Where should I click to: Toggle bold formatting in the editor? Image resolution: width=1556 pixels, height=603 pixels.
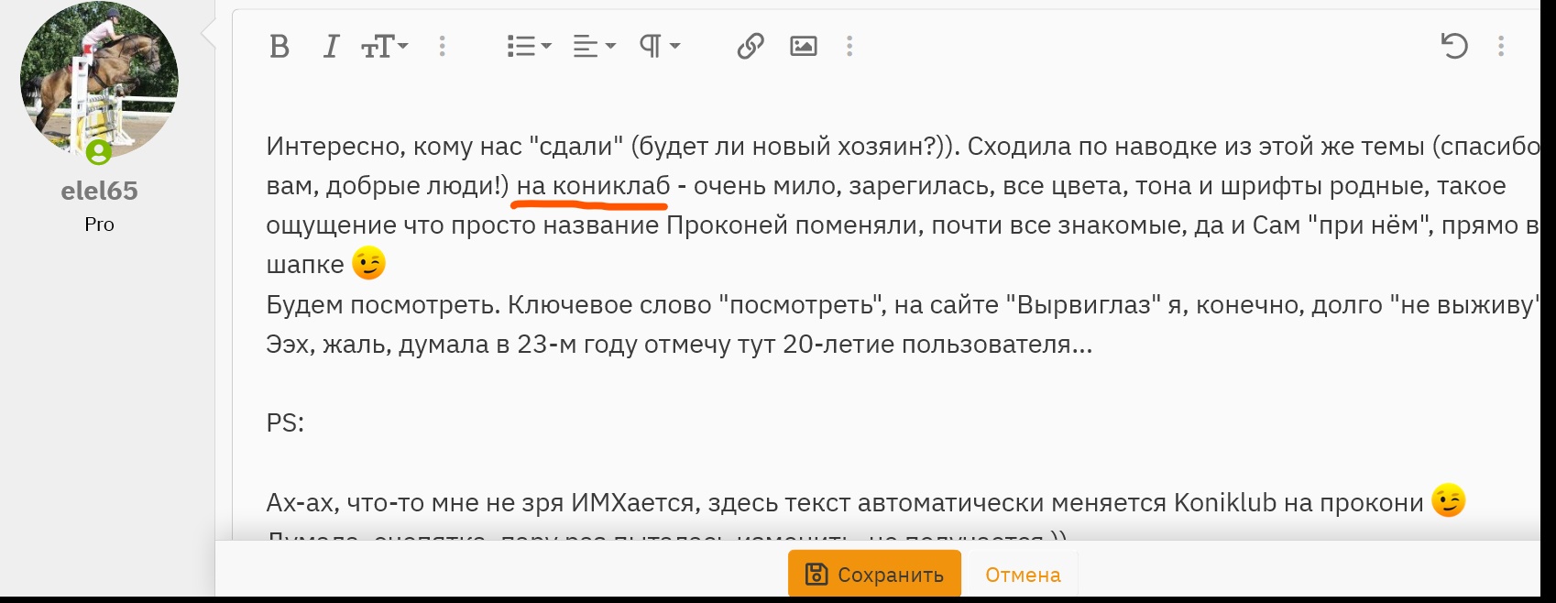click(279, 46)
